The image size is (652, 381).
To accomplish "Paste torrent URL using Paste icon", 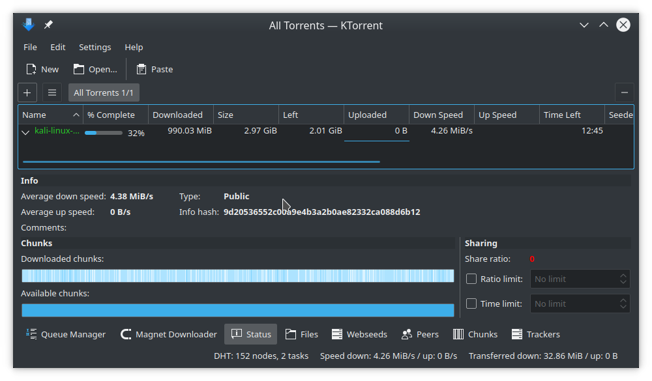I will click(141, 70).
